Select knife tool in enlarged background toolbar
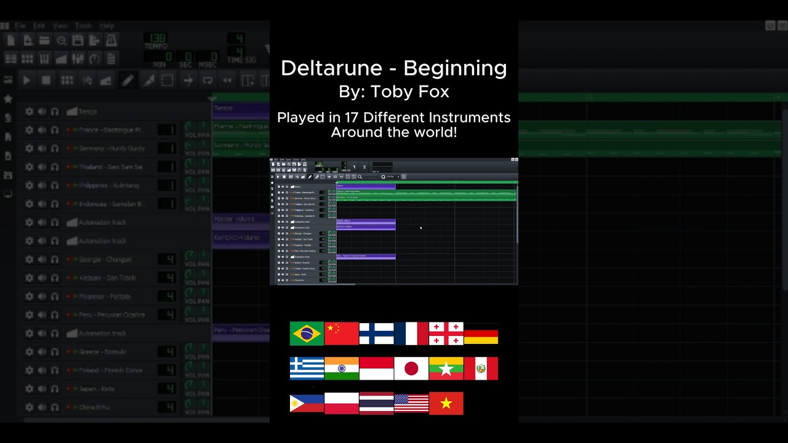The height and width of the screenshot is (443, 788). click(148, 81)
